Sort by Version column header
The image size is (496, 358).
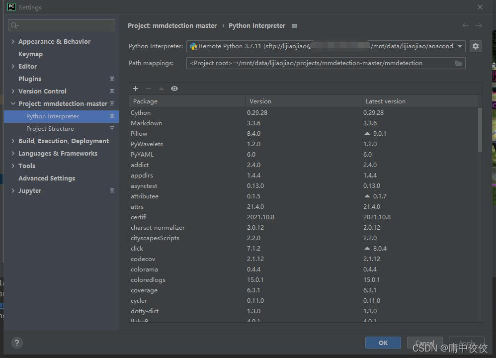(304, 101)
